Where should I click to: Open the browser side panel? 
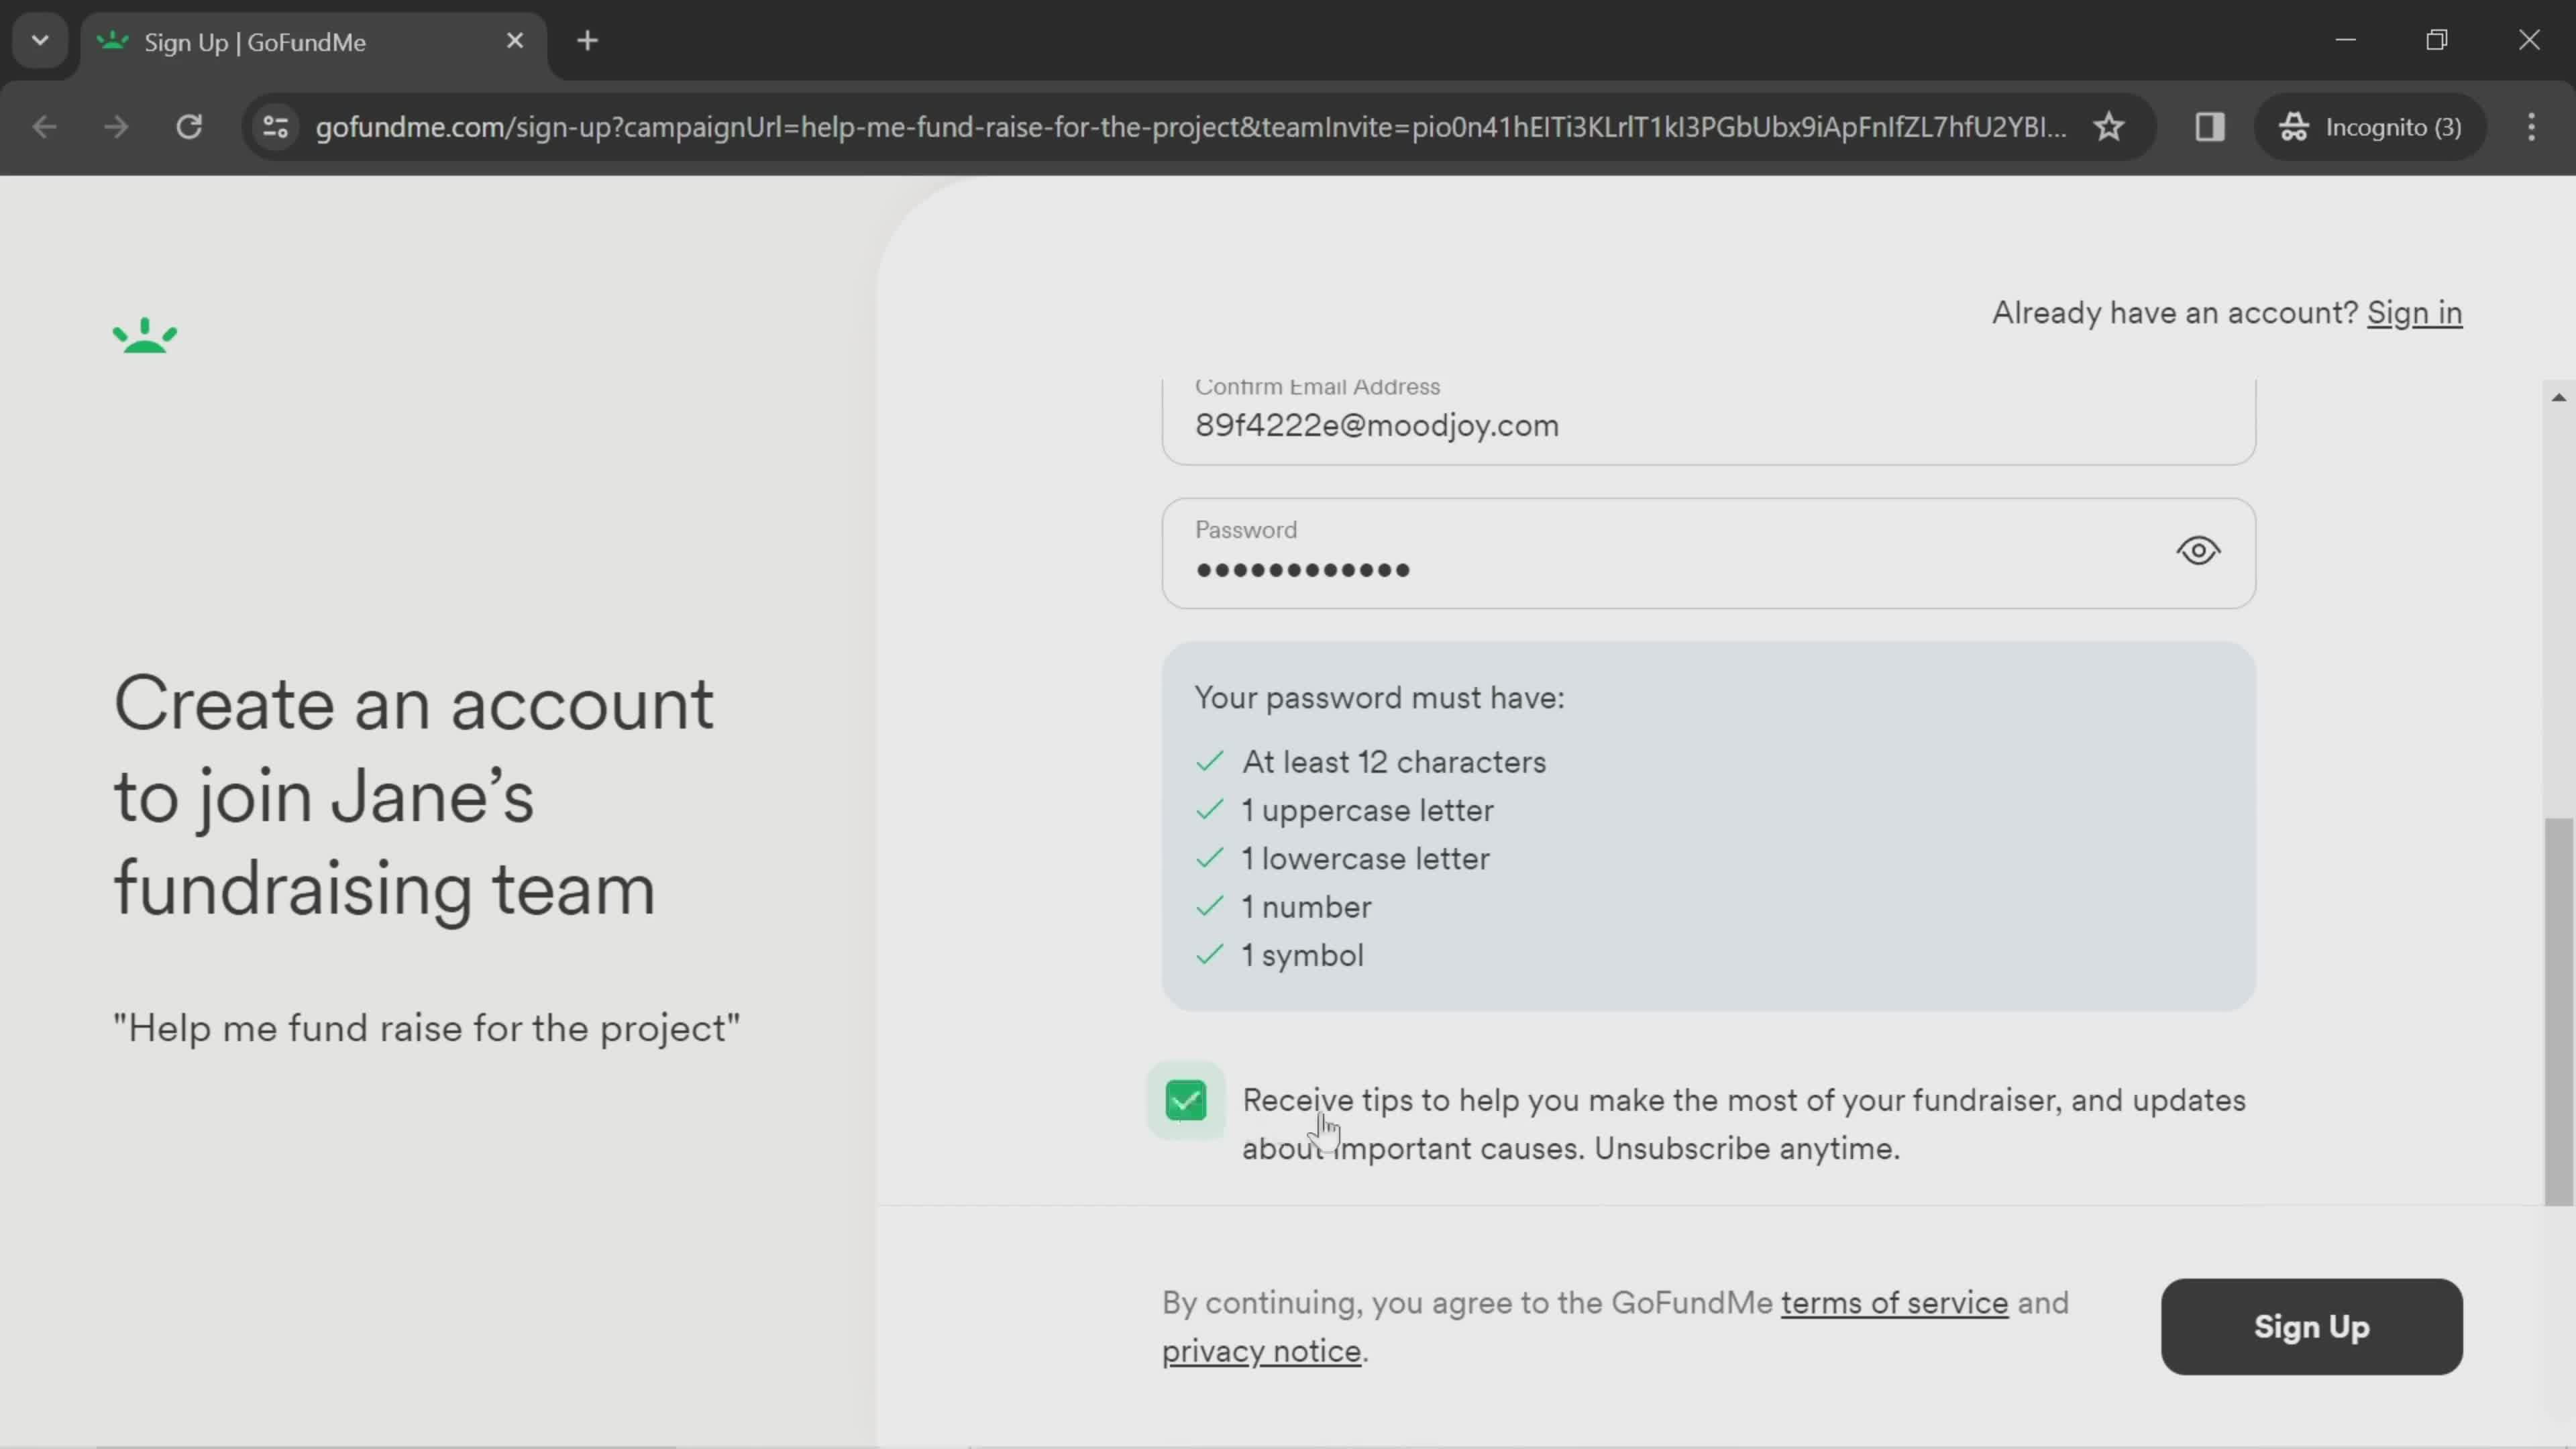point(2210,127)
